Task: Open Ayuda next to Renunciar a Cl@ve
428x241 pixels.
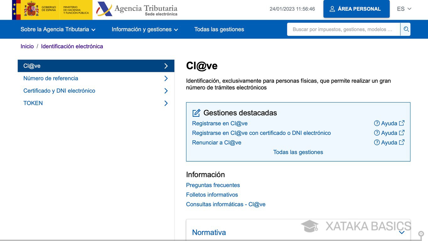Action: click(x=389, y=142)
